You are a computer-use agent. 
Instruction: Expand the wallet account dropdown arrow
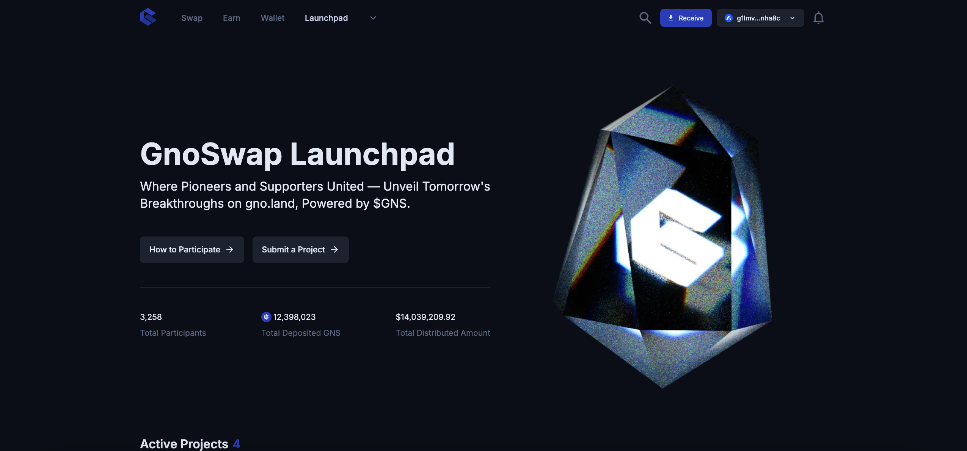point(792,18)
